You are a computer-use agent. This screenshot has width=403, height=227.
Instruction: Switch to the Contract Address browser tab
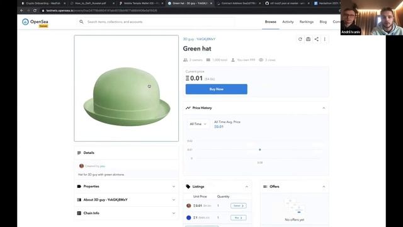coord(239,3)
